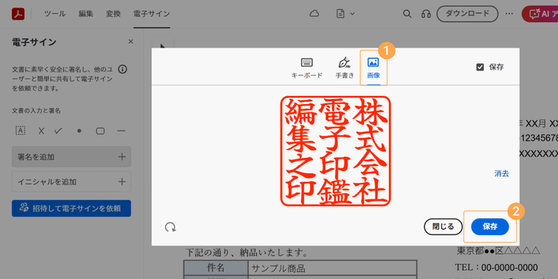Click the search magnifier icon
The image size is (558, 279).
[407, 14]
